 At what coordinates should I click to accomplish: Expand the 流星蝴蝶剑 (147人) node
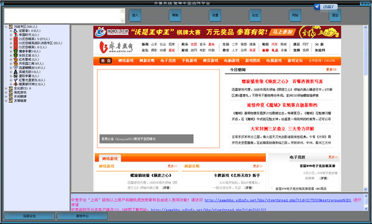point(11,68)
